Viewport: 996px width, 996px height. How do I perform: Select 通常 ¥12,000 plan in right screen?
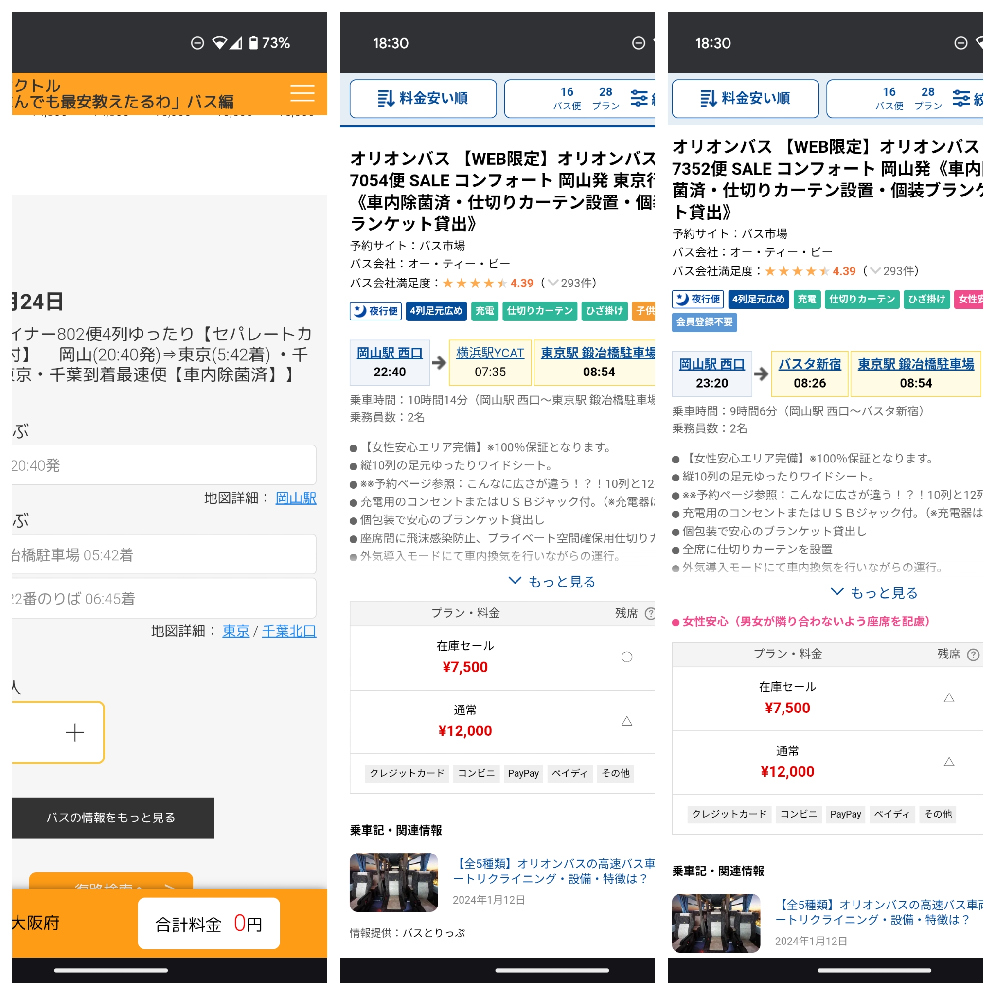(827, 763)
